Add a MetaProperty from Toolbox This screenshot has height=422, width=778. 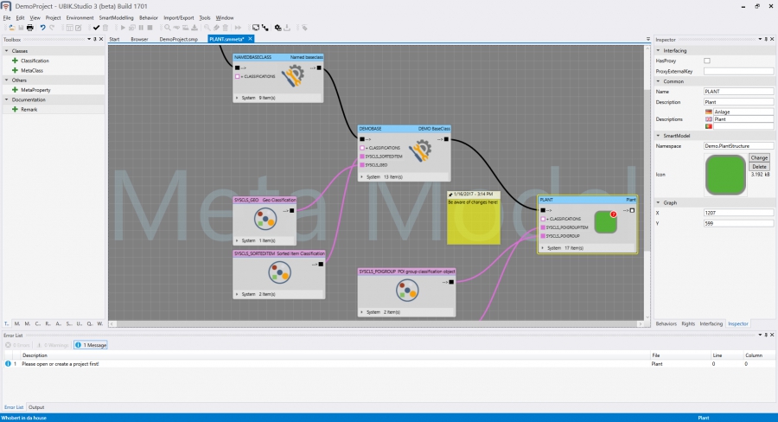coord(35,90)
